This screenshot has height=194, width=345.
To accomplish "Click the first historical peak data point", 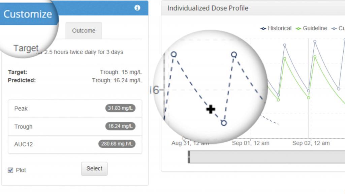I will [x=174, y=54].
